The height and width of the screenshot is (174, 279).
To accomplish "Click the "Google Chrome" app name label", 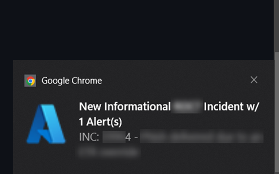I will [71, 80].
